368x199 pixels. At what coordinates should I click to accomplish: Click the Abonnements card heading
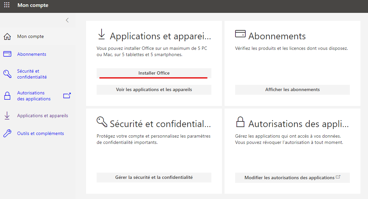(277, 36)
